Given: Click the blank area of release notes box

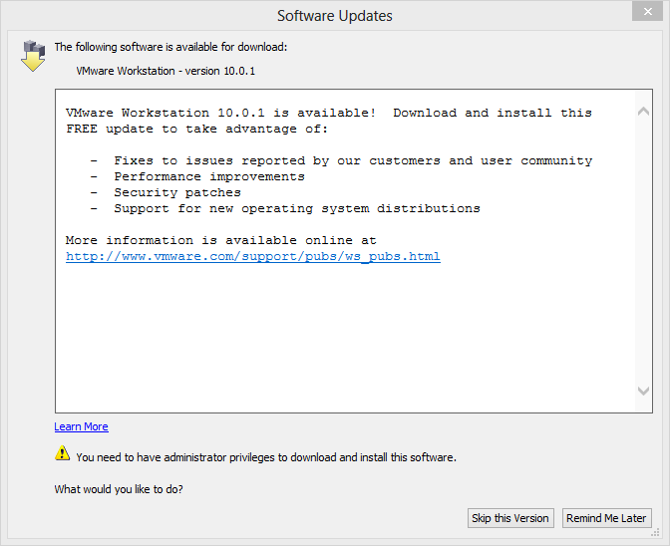Looking at the screenshot, I should (x=339, y=339).
